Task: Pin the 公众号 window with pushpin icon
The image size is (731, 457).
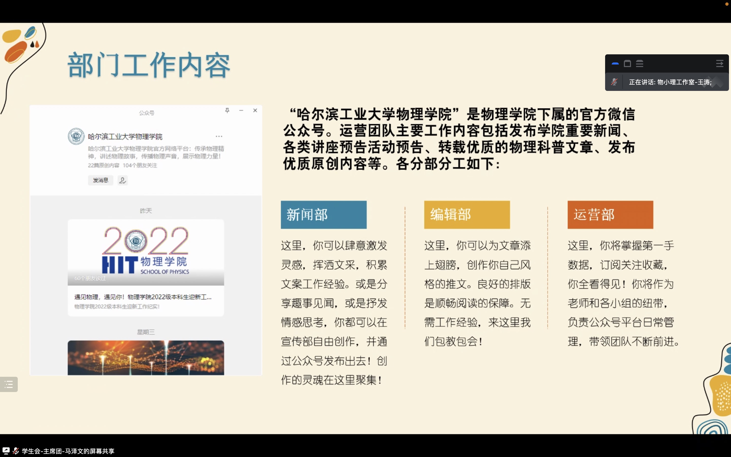Action: click(x=227, y=111)
